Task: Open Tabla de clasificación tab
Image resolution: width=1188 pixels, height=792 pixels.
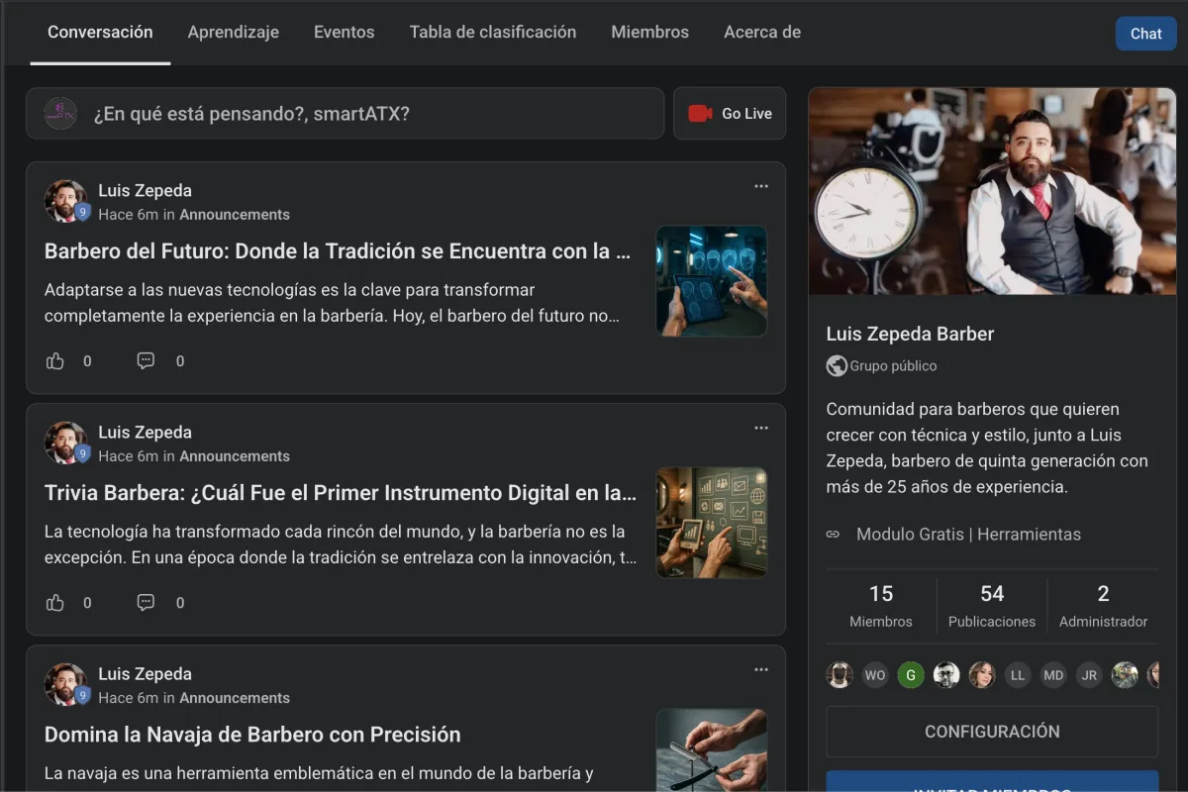Action: point(493,33)
